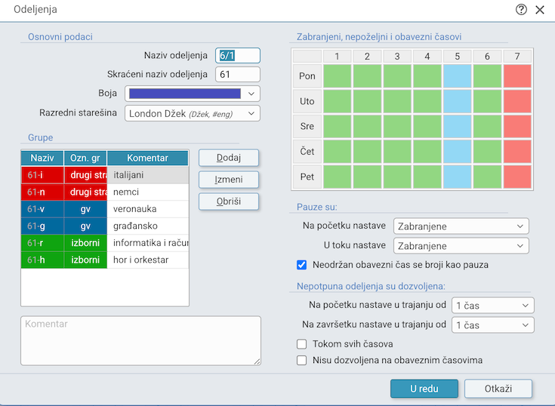The height and width of the screenshot is (406, 555).
Task: Select group row 61-i
Action: tap(105, 175)
